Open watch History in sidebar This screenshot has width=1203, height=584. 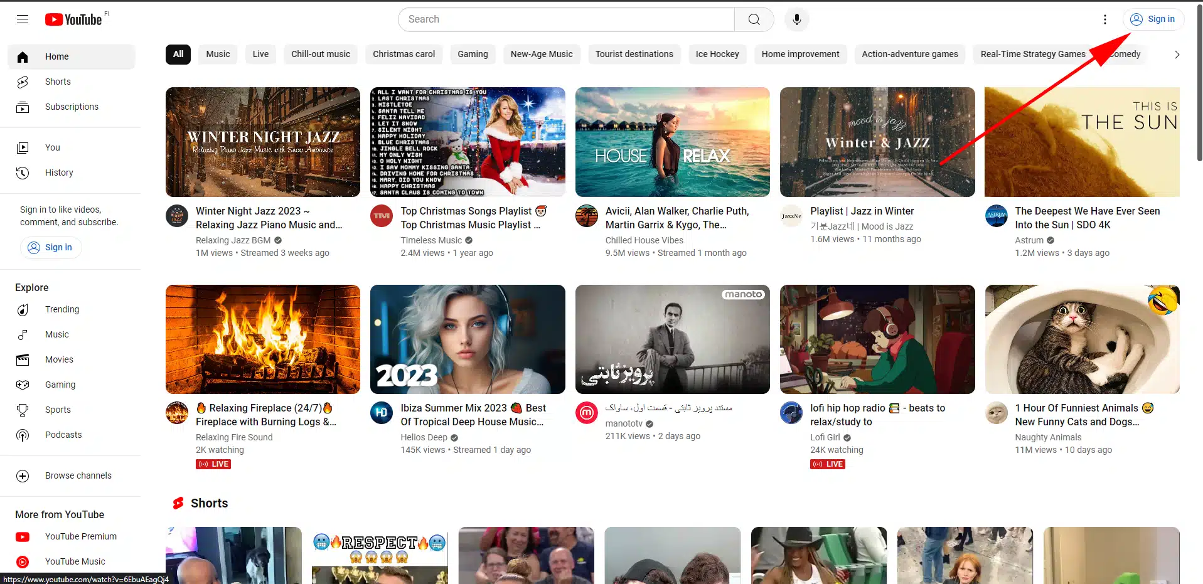tap(59, 173)
